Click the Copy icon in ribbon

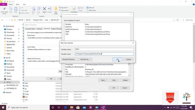pyautogui.click(x=11, y=10)
